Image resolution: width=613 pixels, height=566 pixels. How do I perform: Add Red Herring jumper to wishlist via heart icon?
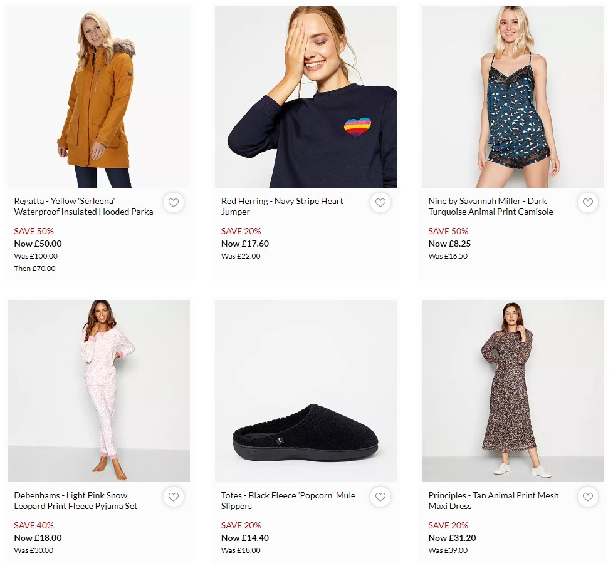click(x=380, y=203)
